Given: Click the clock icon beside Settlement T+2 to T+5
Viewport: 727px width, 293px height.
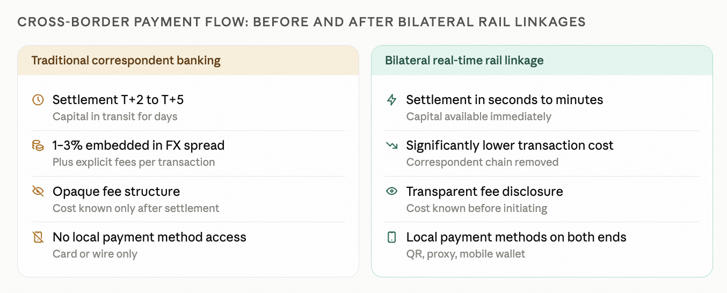Looking at the screenshot, I should click(x=38, y=100).
